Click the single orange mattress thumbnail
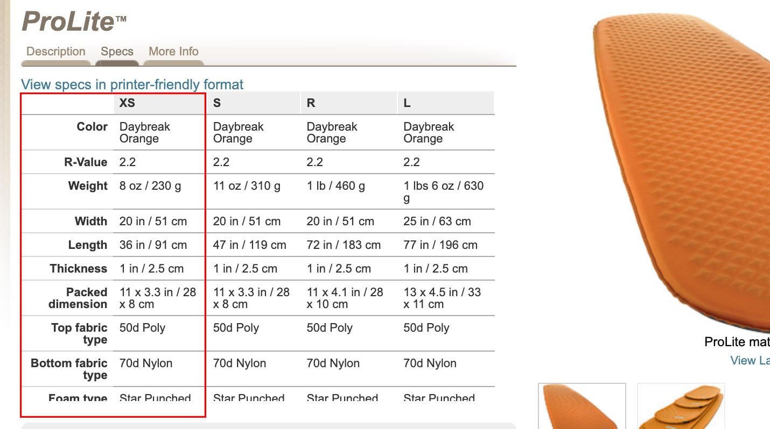Viewport: 770px width, 429px height. (x=582, y=406)
